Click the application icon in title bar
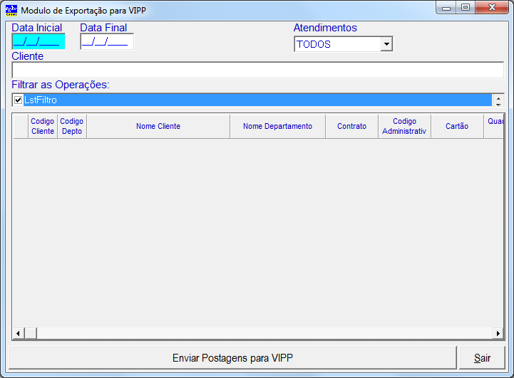The width and height of the screenshot is (514, 378). [x=11, y=11]
